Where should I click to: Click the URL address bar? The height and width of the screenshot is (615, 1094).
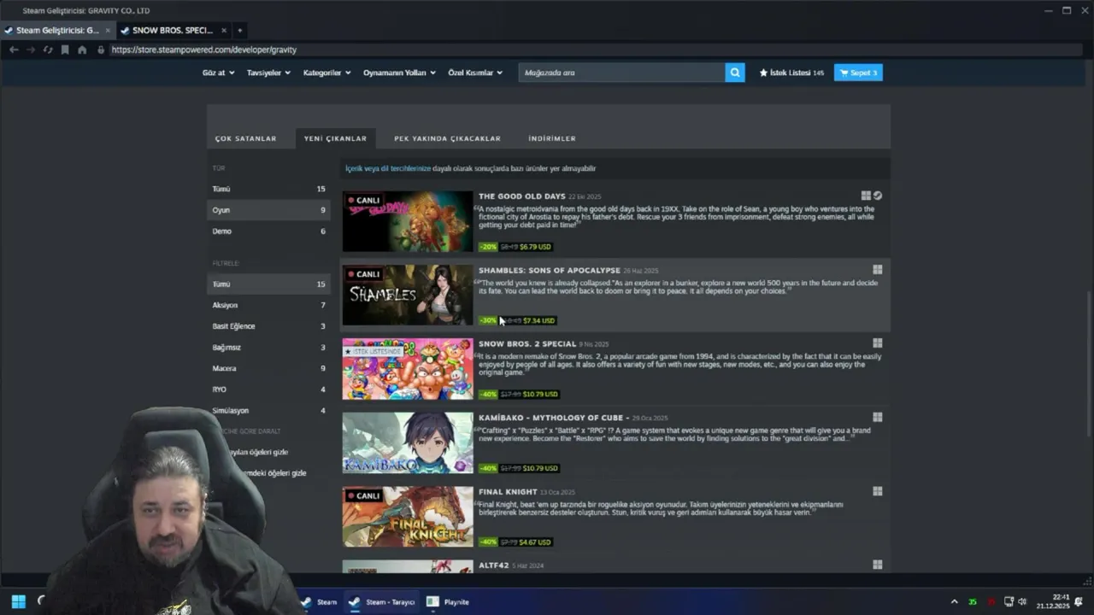coord(594,50)
